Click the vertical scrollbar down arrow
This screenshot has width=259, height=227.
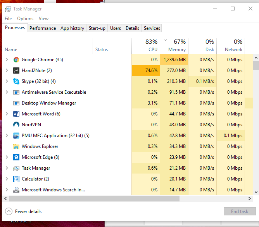click(256, 192)
